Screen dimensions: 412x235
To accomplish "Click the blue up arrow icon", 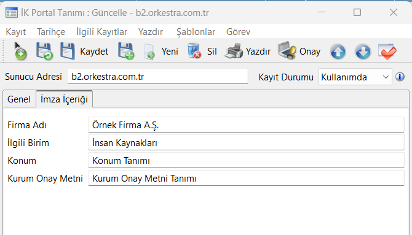I will pos(338,52).
